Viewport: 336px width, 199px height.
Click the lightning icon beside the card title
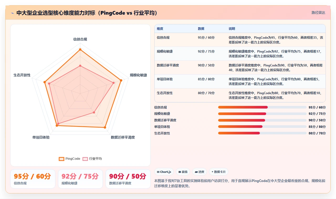click(12, 13)
